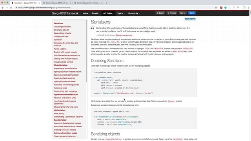The width and height of the screenshot is (251, 141).
Task: Jump to Saving instances in sidebar
Action: 61,36
